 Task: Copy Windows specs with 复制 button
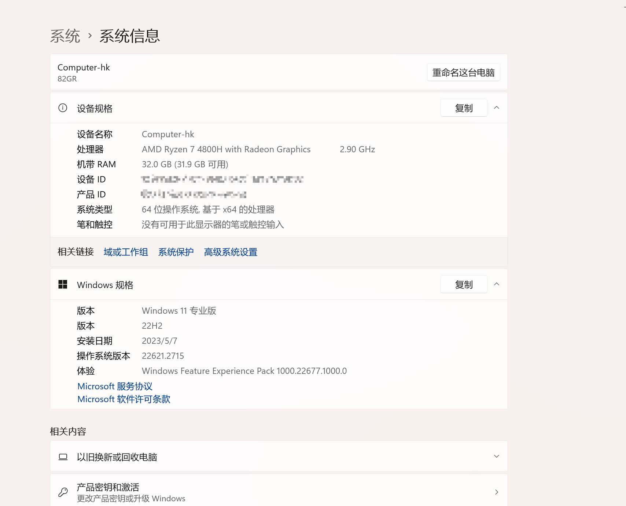tap(464, 284)
